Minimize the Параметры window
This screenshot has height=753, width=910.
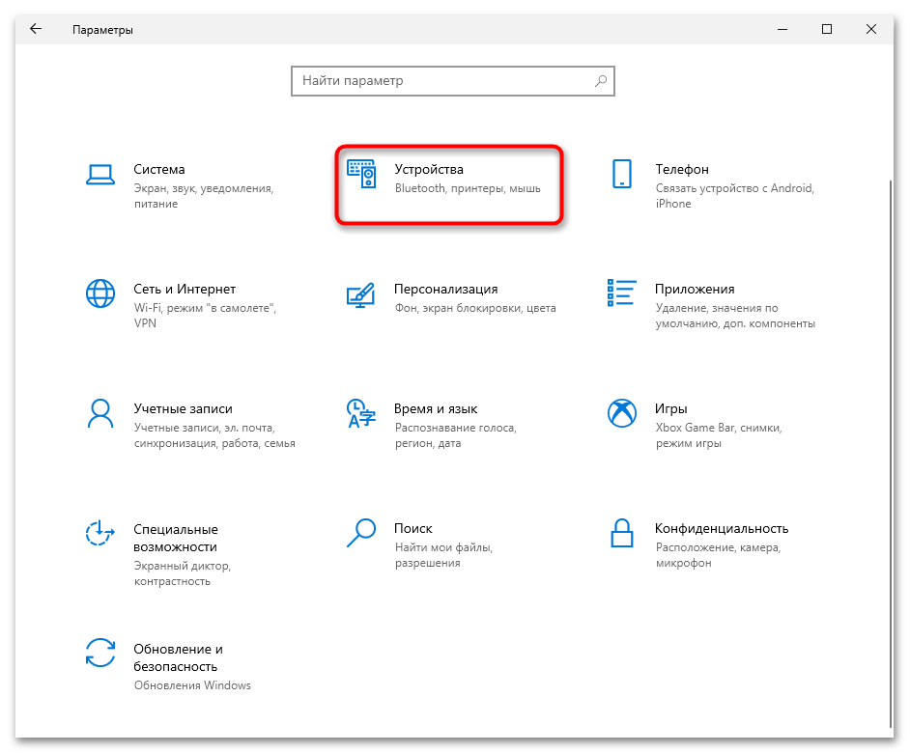782,29
